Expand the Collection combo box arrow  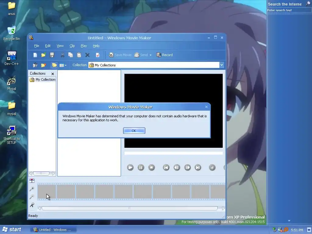pos(222,65)
